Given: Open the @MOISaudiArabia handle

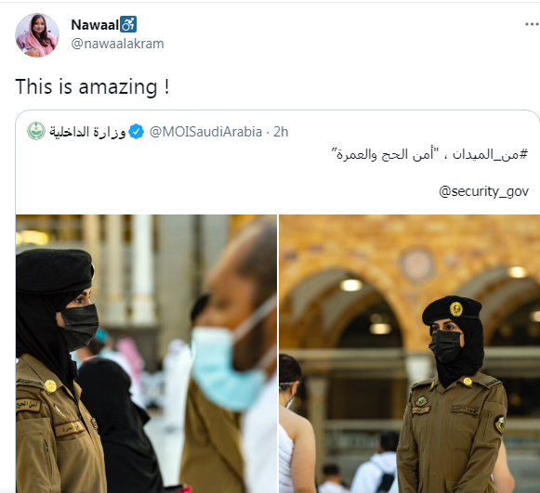Looking at the screenshot, I should click(x=205, y=132).
